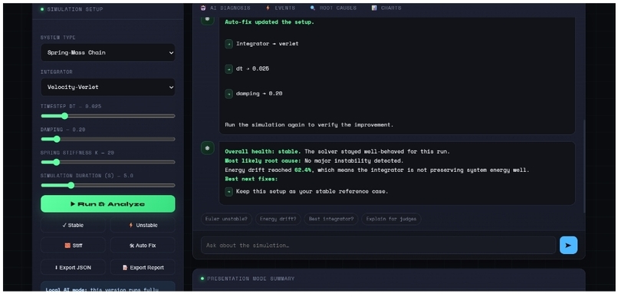Click the Run & Analyze button
This screenshot has height=297, width=618.
(107, 204)
